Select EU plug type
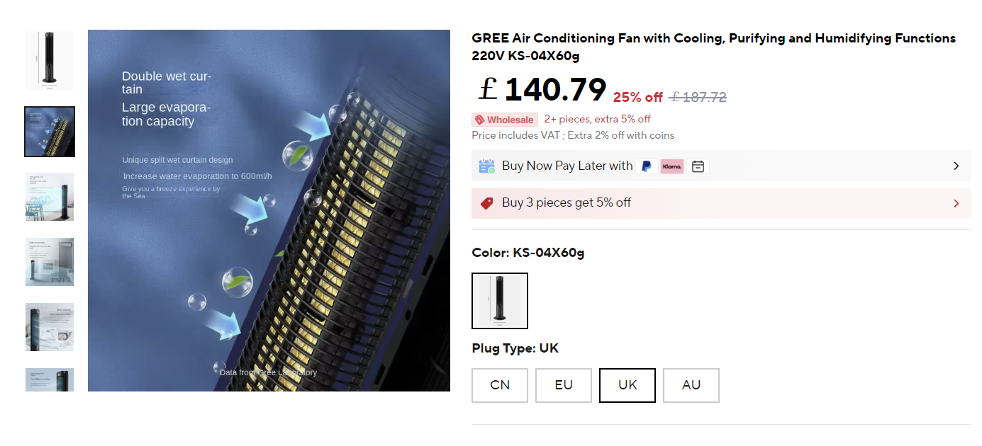The height and width of the screenshot is (446, 982). click(564, 385)
